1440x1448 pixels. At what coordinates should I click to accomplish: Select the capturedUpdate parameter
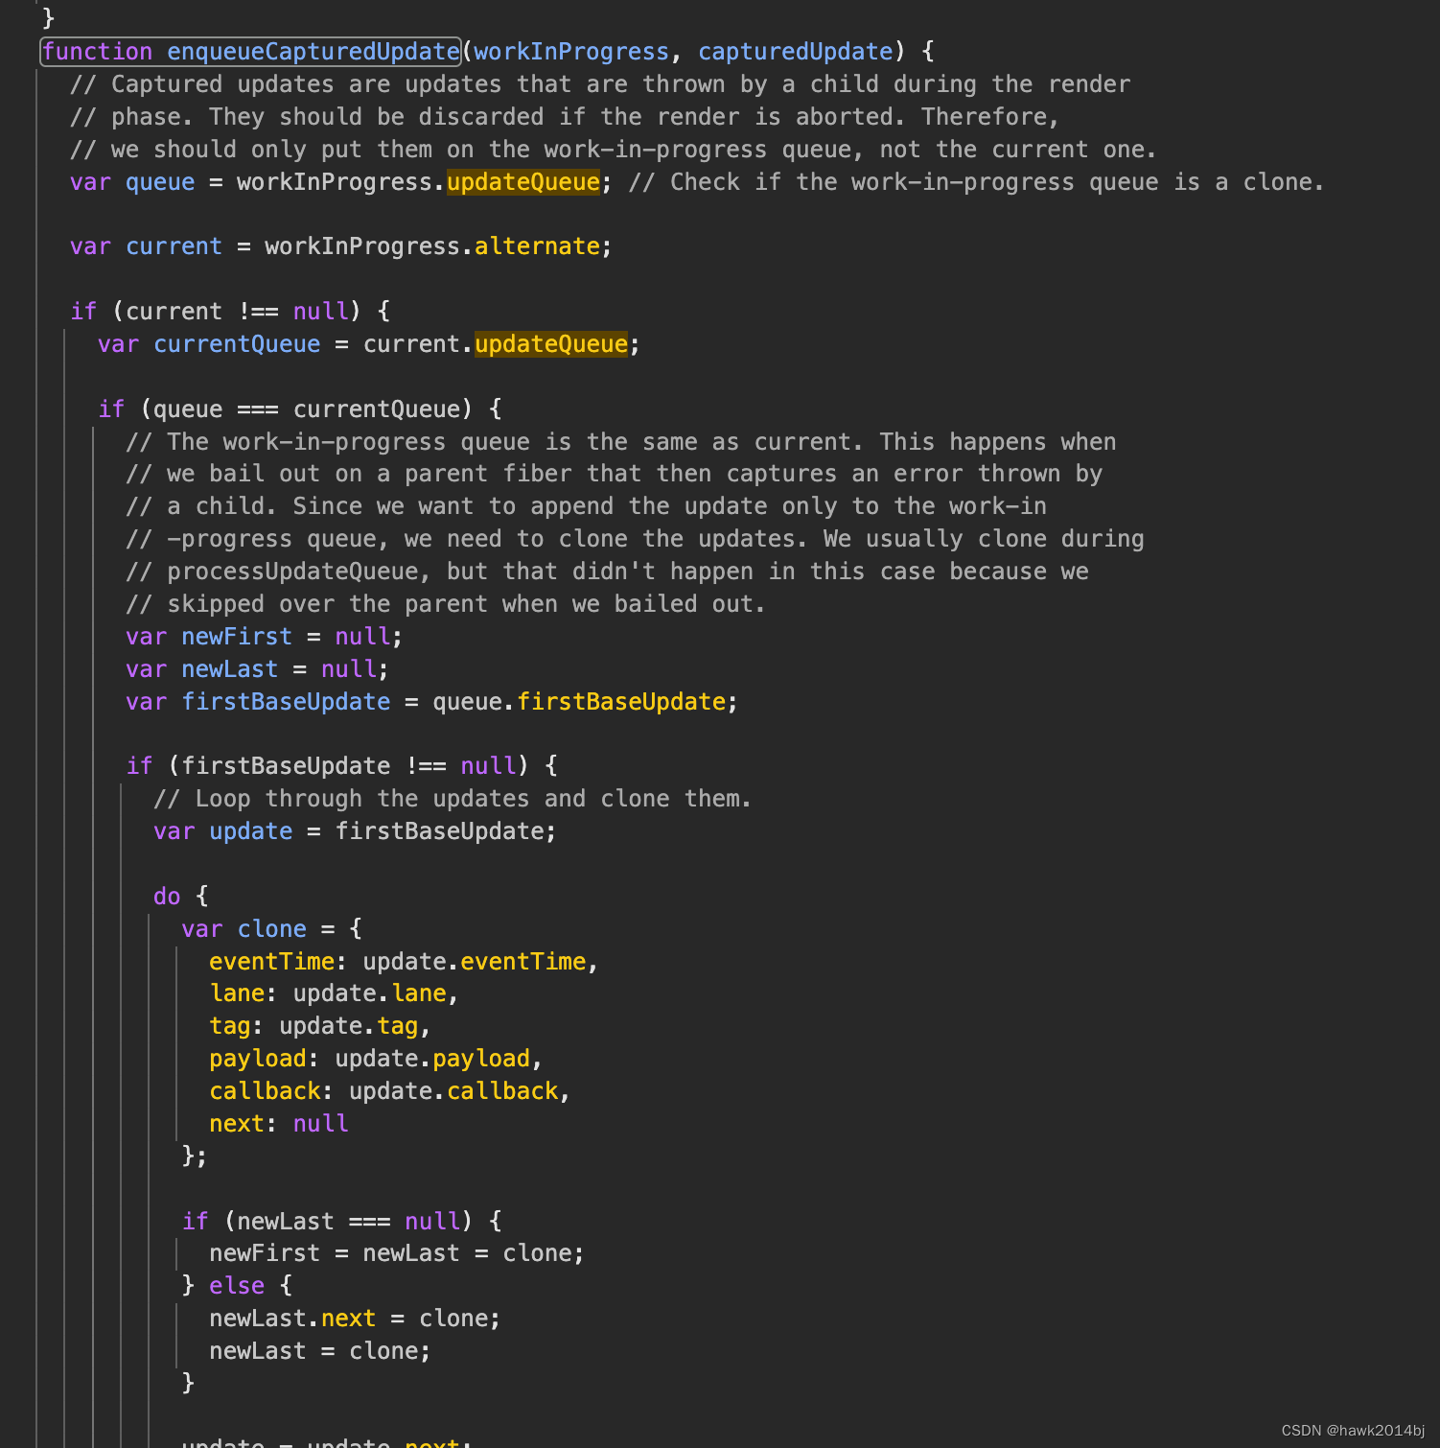[796, 52]
